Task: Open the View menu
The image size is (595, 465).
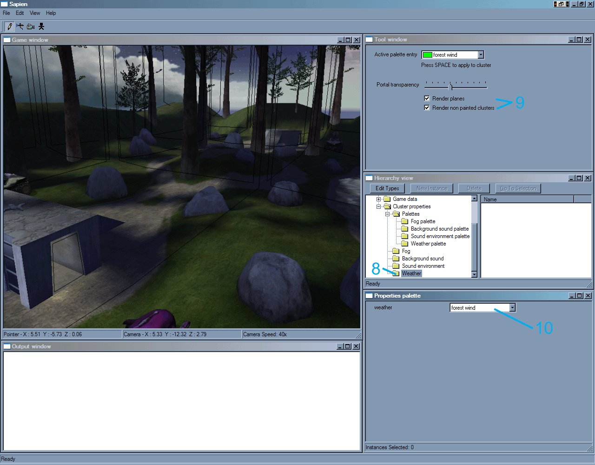Action: point(35,13)
